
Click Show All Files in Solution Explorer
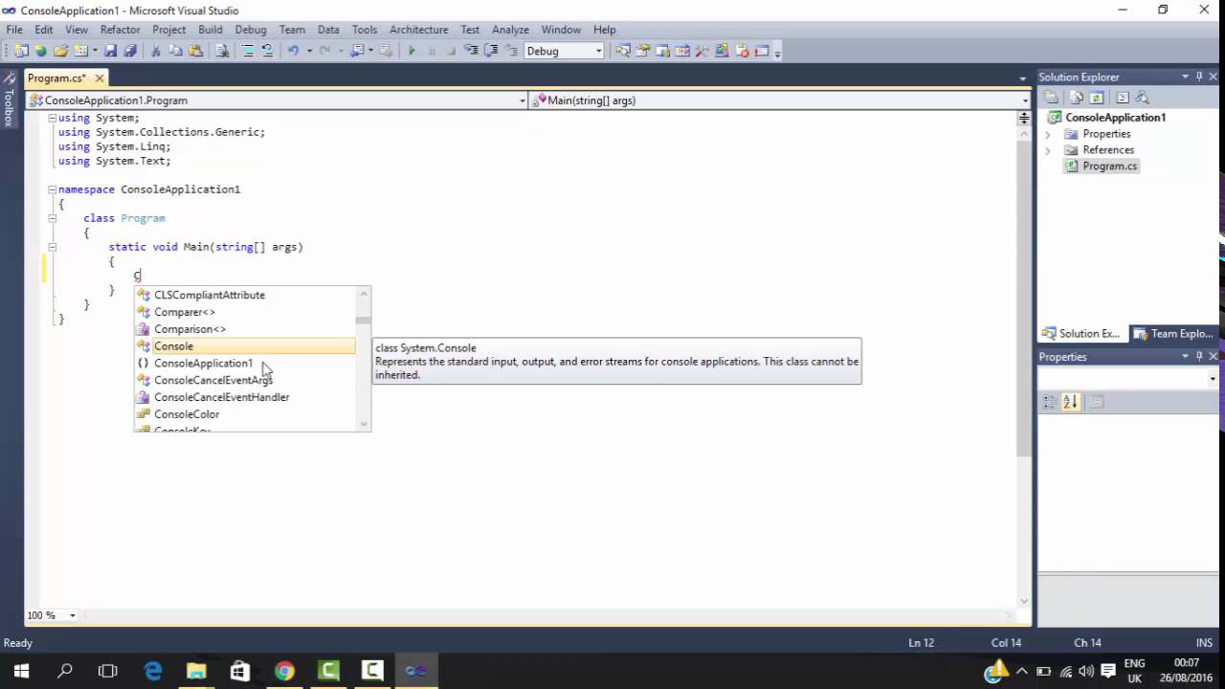point(1077,98)
